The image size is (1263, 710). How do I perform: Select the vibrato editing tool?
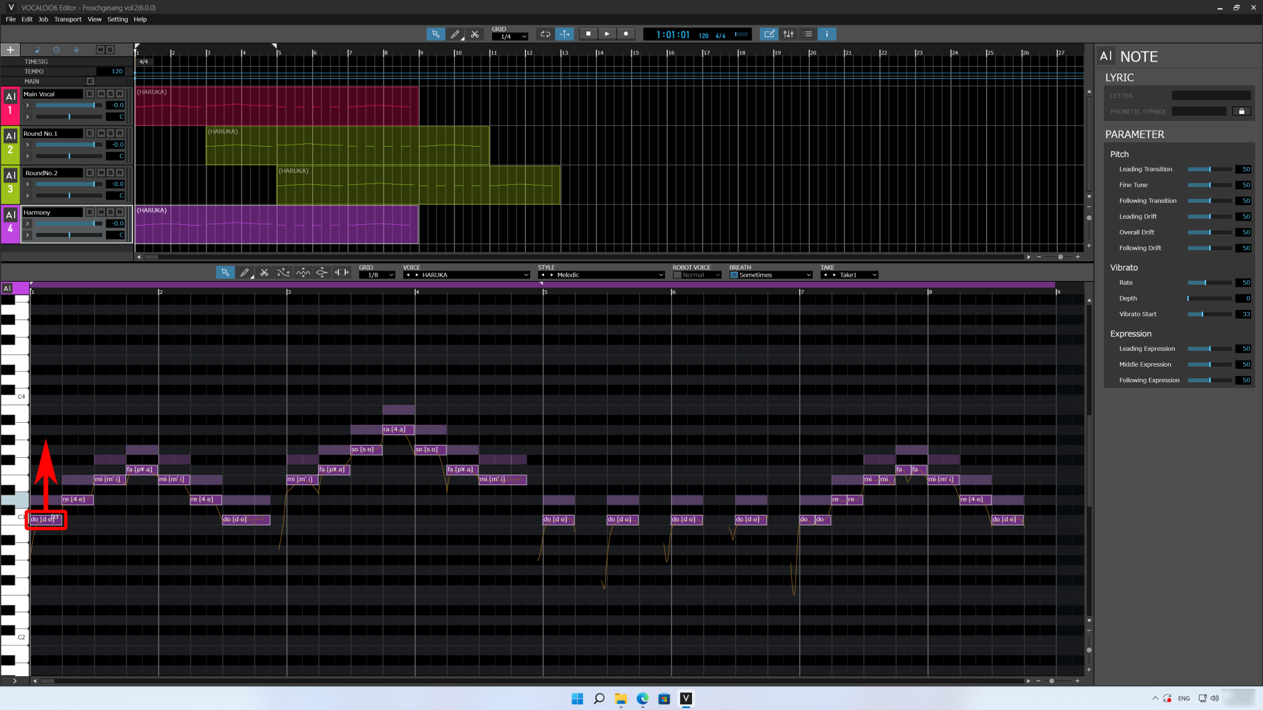pyautogui.click(x=303, y=272)
